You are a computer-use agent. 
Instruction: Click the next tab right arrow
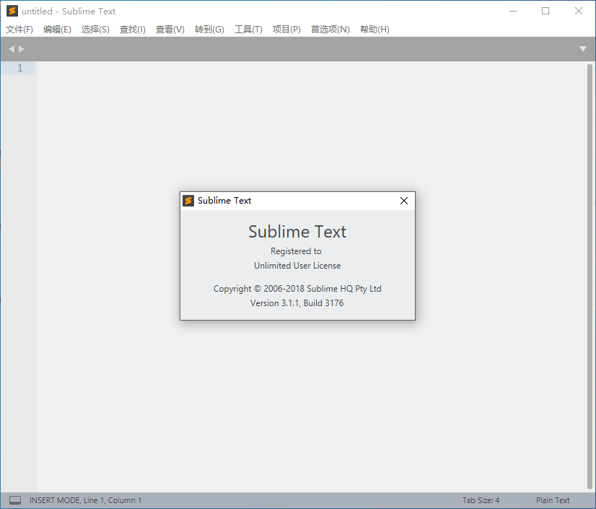pyautogui.click(x=22, y=48)
